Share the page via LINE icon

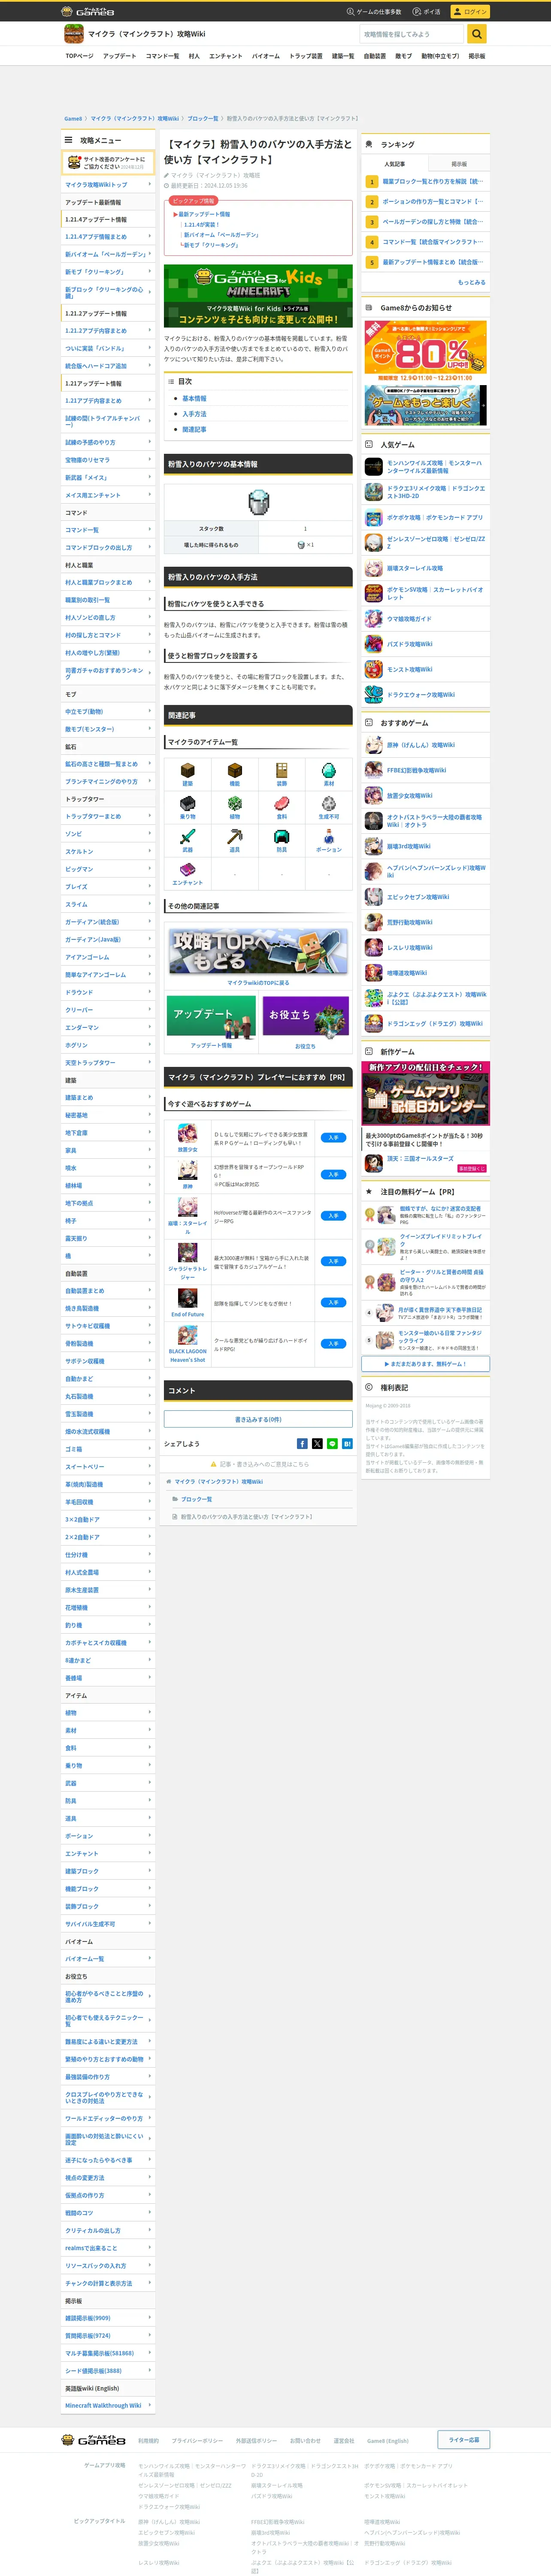coord(332,1443)
